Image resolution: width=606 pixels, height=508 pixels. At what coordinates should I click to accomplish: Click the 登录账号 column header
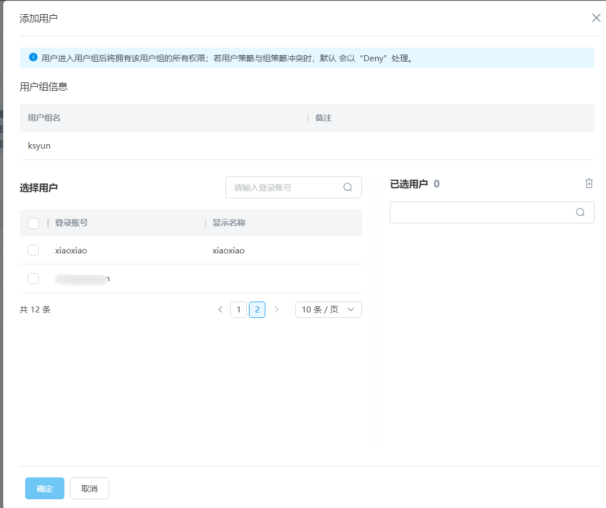point(72,223)
